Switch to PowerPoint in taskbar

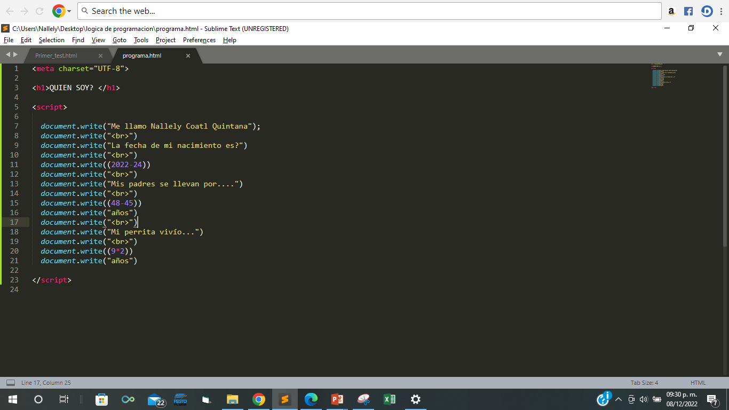coord(337,399)
